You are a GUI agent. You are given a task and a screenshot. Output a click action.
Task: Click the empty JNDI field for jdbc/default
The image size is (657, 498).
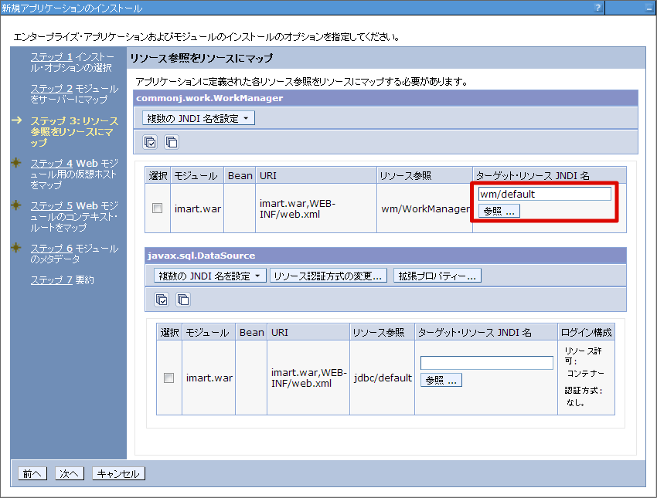point(486,363)
